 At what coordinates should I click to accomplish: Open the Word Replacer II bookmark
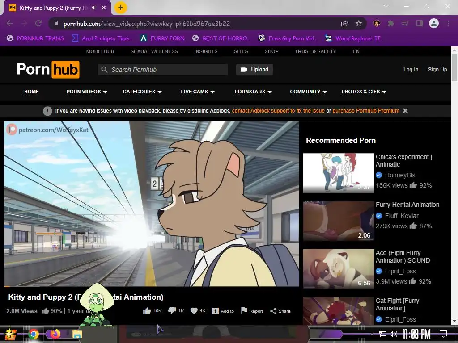(x=352, y=38)
